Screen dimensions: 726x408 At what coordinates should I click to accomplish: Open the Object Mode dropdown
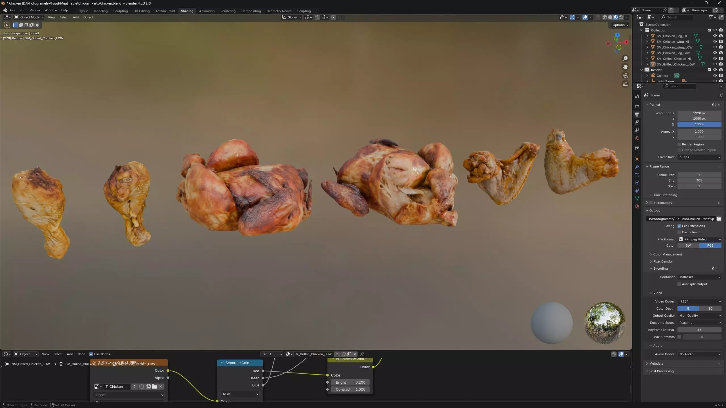(x=29, y=17)
